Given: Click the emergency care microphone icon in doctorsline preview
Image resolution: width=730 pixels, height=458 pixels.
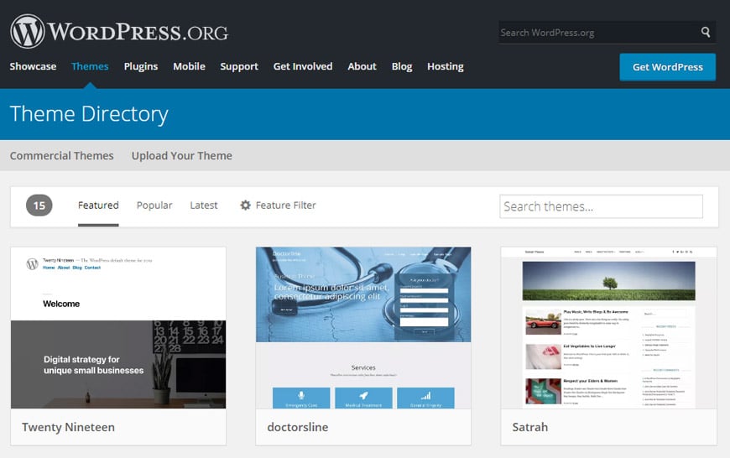Looking at the screenshot, I should click(x=301, y=396).
